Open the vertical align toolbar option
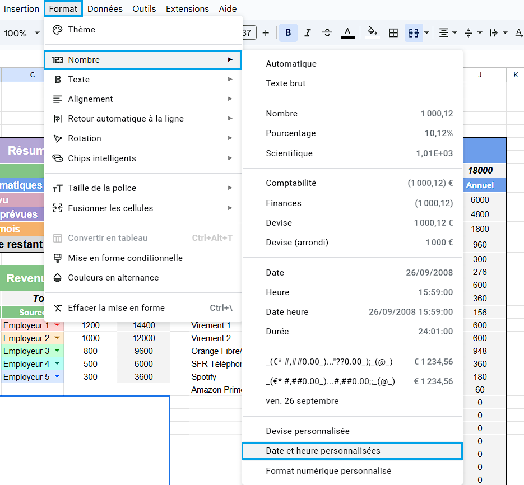Viewport: 524px width, 485px height. coord(469,33)
